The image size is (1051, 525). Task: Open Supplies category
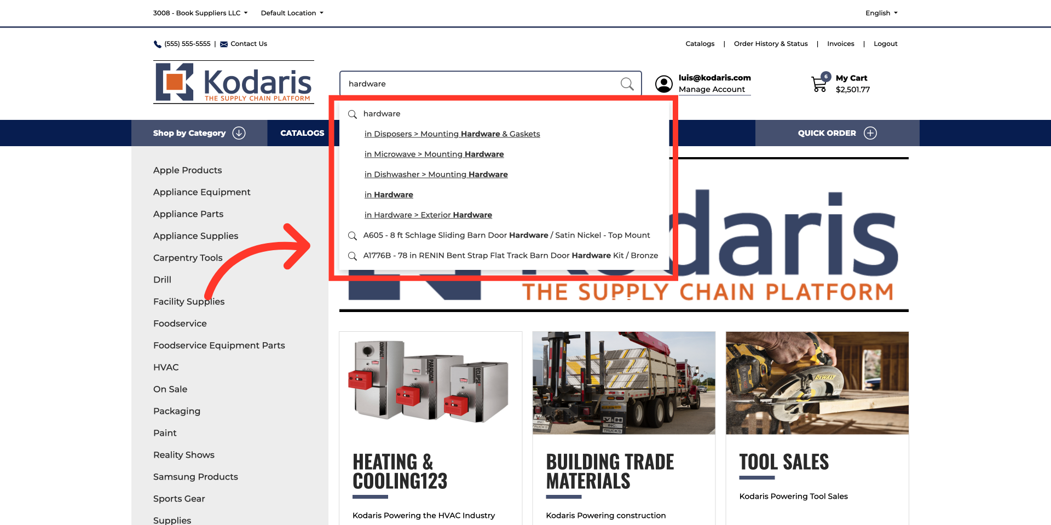[x=172, y=520]
